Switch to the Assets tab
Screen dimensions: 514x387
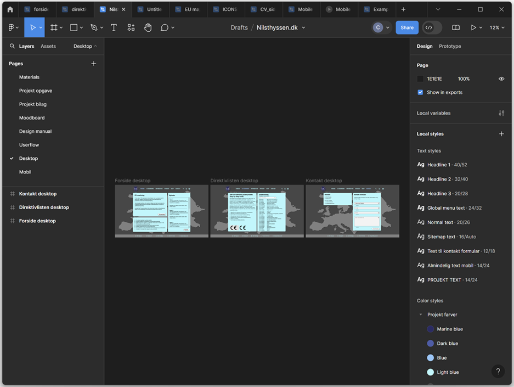tap(48, 46)
